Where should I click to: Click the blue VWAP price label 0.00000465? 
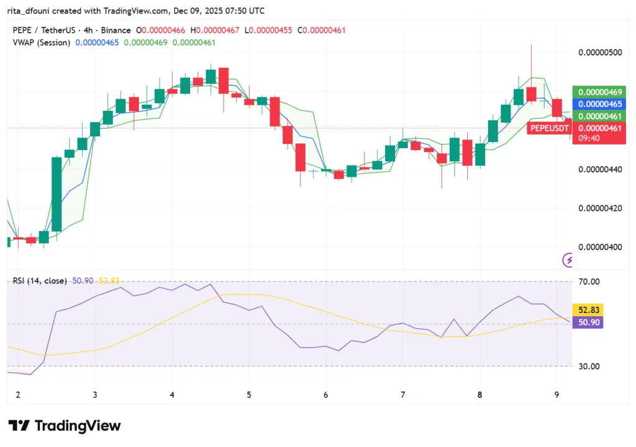tap(600, 104)
